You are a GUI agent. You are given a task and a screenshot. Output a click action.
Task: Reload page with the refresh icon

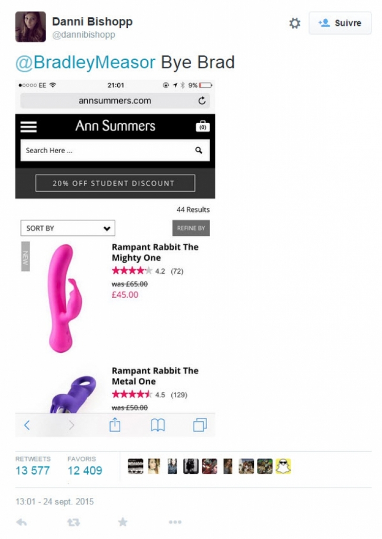tap(202, 101)
